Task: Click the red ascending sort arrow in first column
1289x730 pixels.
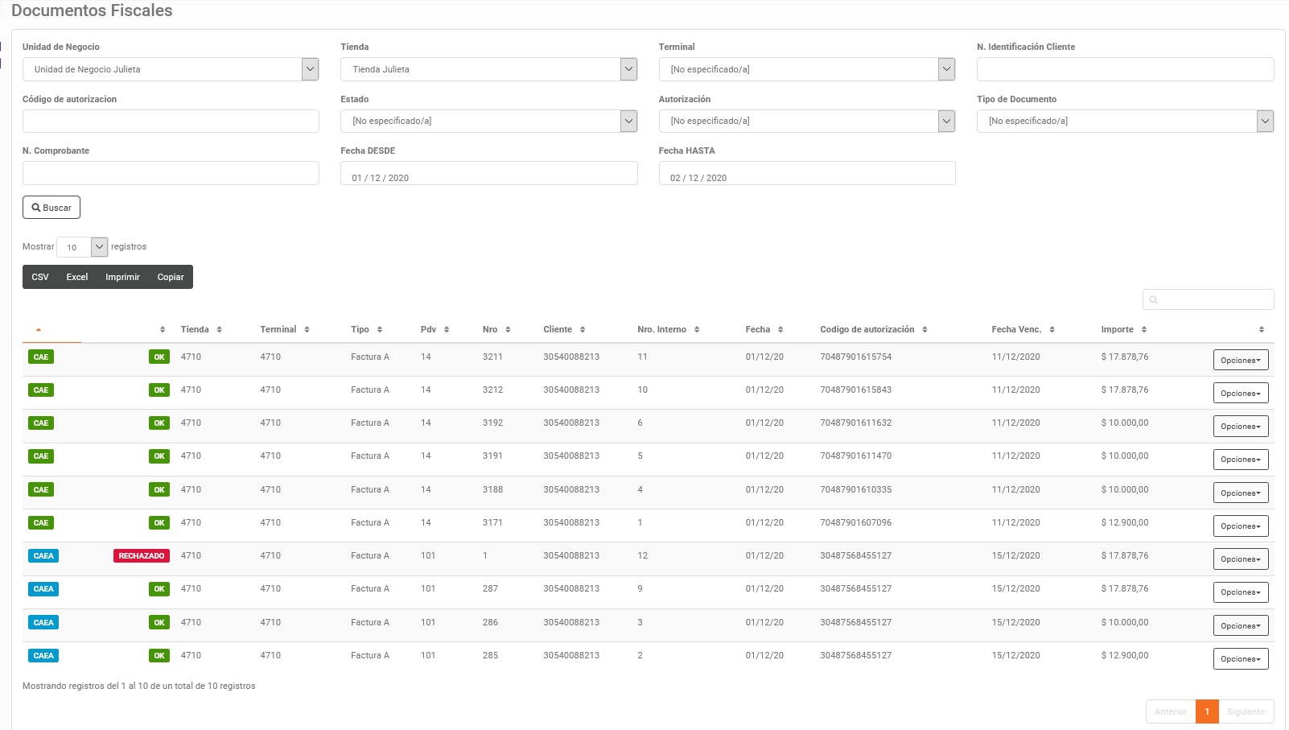Action: tap(39, 330)
